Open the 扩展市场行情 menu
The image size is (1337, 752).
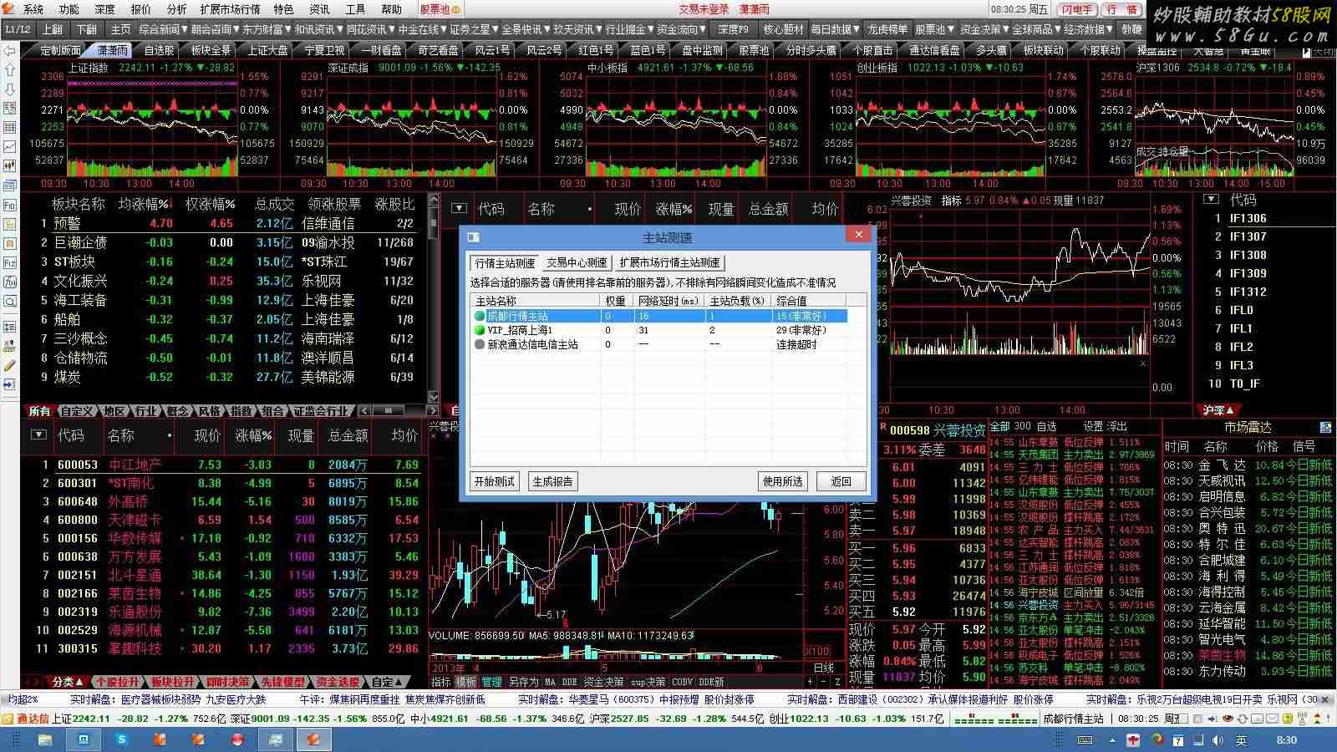[230, 9]
